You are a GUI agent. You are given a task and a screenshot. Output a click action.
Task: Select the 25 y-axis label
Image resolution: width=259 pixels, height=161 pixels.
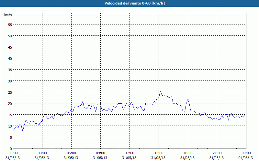[10, 92]
